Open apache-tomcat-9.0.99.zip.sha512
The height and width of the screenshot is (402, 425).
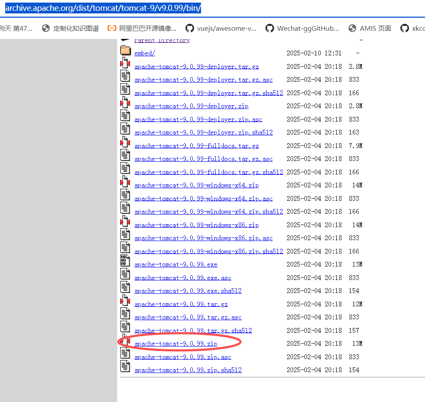coord(188,370)
